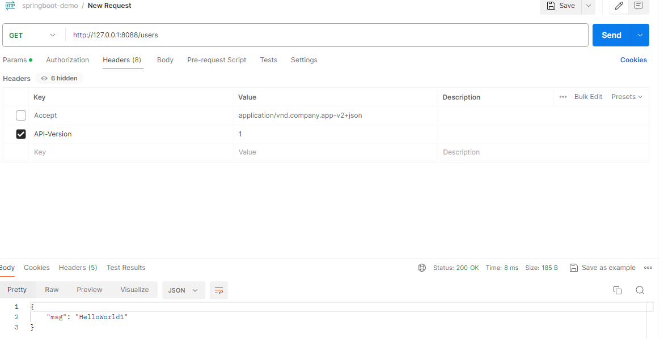664x339 pixels.
Task: Open more actions next to Bulk Edit
Action: pos(563,97)
